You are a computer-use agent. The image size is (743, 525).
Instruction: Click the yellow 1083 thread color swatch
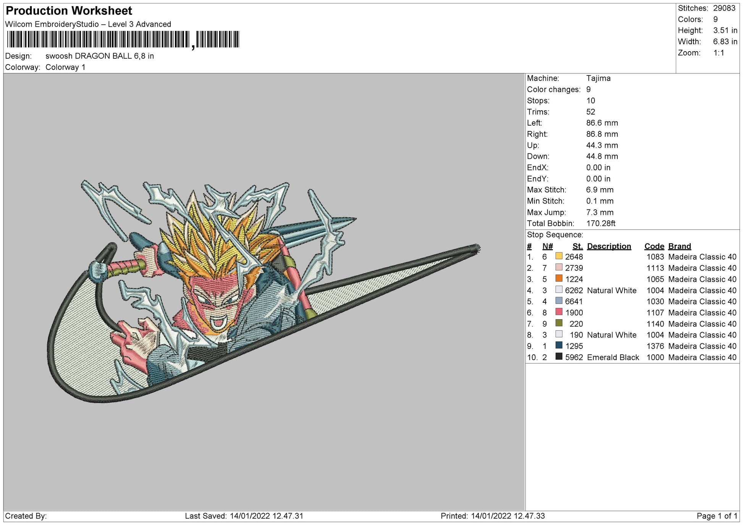click(559, 256)
